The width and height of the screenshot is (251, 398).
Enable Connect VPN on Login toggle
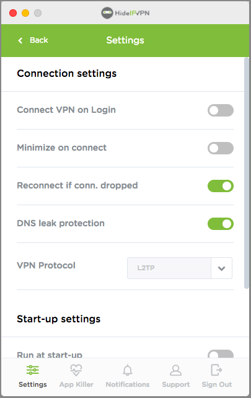pos(221,110)
